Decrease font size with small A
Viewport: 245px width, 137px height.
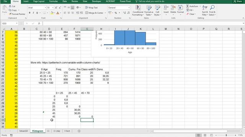60,8
